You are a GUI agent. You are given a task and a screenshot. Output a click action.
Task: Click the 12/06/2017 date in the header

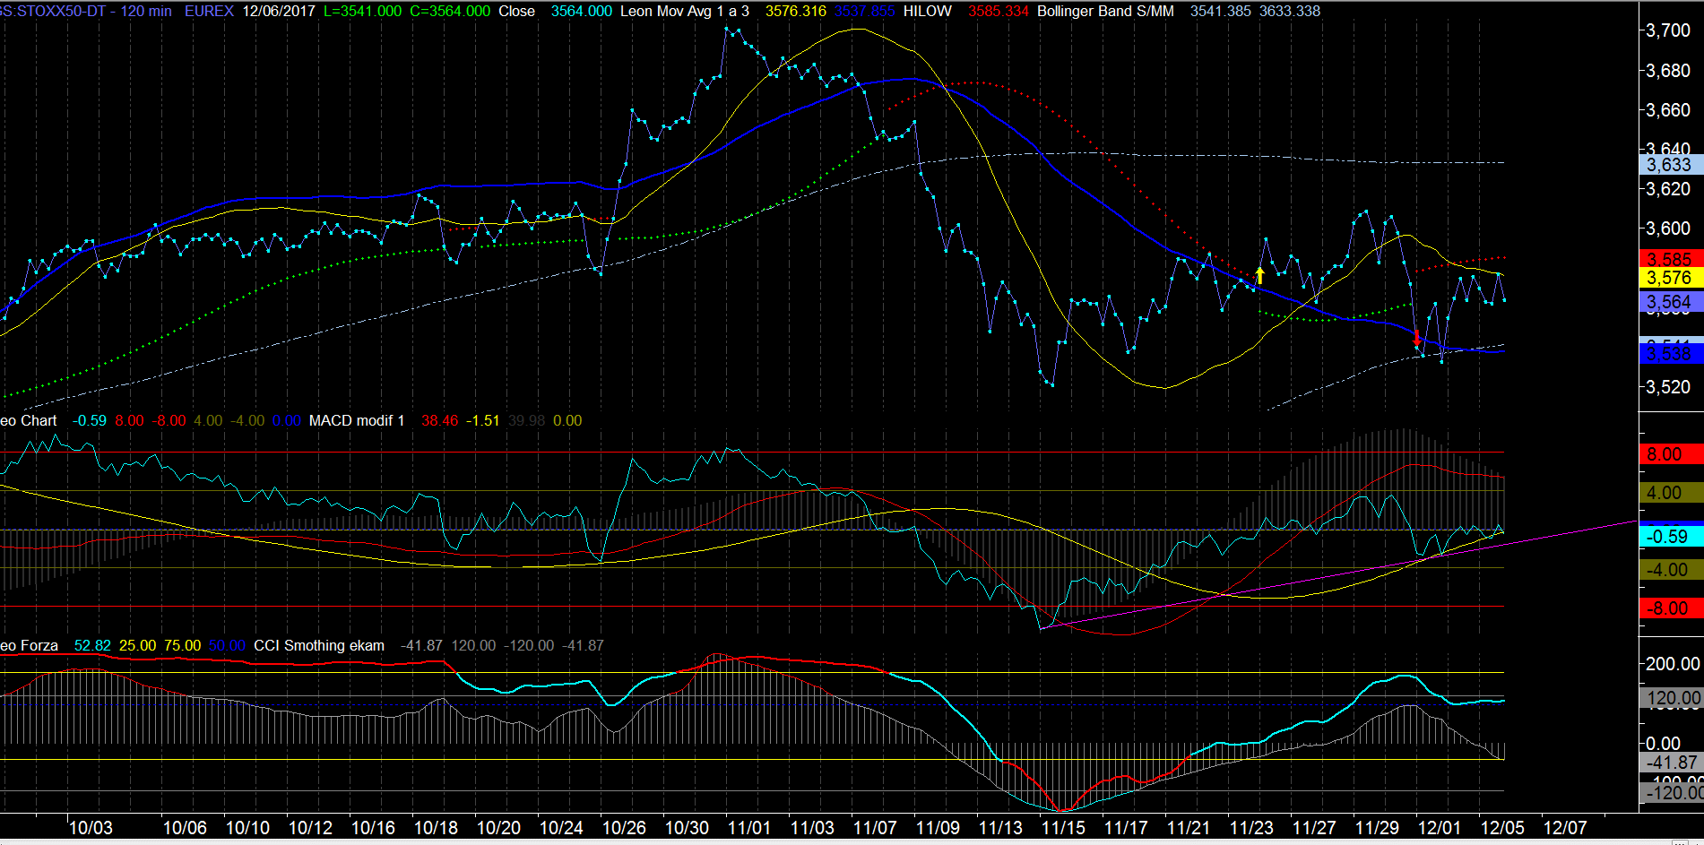pyautogui.click(x=279, y=11)
